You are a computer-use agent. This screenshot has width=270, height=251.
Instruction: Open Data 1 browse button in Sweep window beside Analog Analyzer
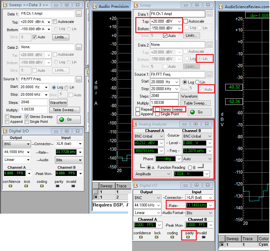tap(210, 14)
